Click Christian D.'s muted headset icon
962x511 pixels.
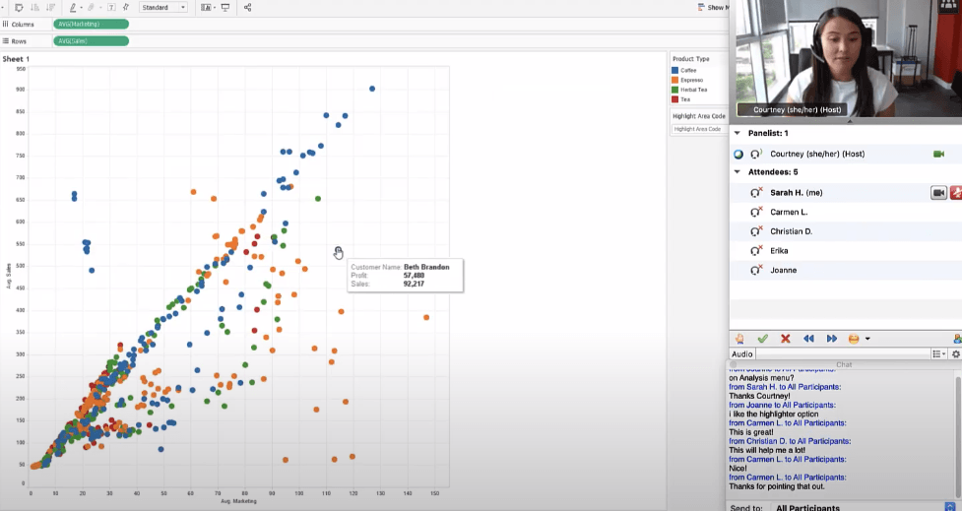pyautogui.click(x=756, y=231)
